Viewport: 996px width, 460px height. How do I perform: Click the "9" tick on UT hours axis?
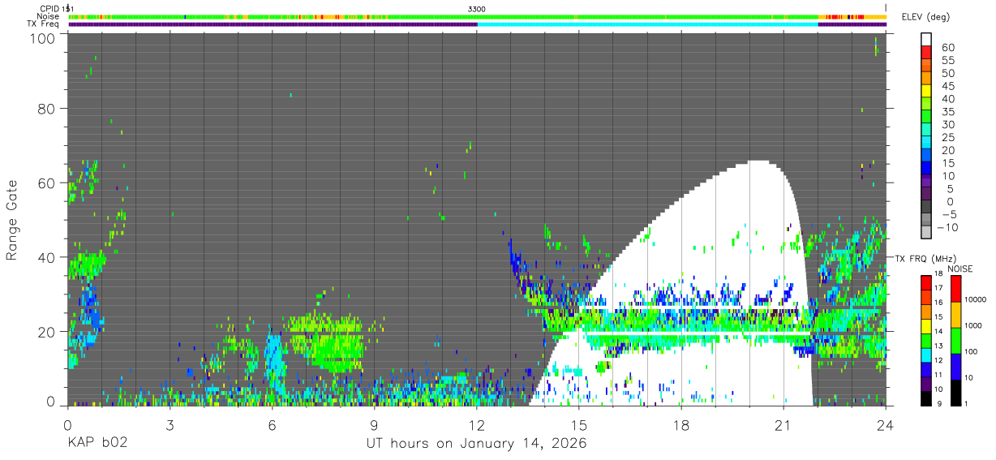click(x=374, y=424)
